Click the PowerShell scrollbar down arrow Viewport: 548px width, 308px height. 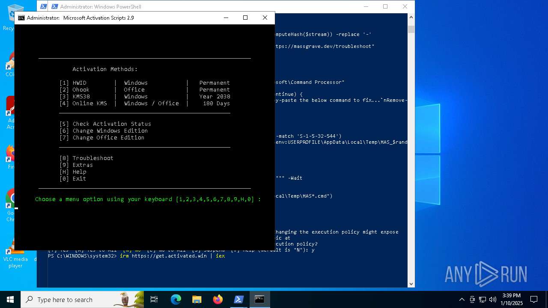[x=411, y=284]
